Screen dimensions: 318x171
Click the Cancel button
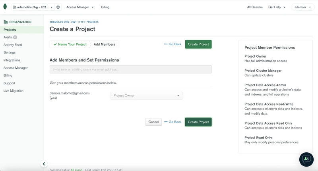pyautogui.click(x=153, y=122)
